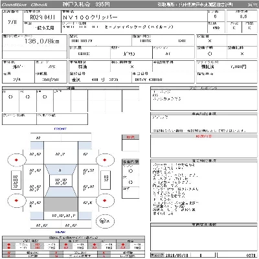
Task: Click the FRONT label above car diagram
Action: tap(60, 129)
